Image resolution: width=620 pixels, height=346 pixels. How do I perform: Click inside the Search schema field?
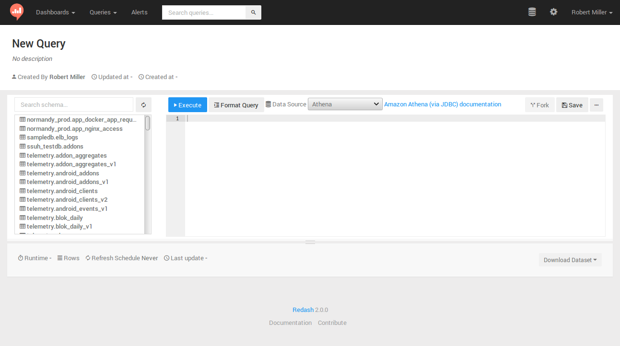[x=72, y=104]
